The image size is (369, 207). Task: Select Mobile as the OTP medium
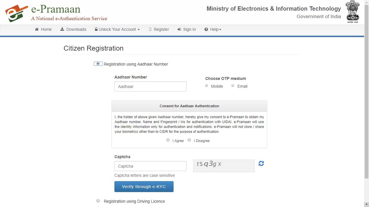[x=206, y=85]
